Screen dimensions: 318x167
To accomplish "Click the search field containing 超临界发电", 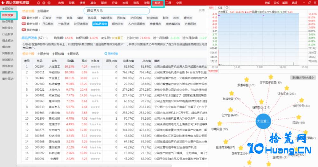I will pyautogui.click(x=117, y=11).
